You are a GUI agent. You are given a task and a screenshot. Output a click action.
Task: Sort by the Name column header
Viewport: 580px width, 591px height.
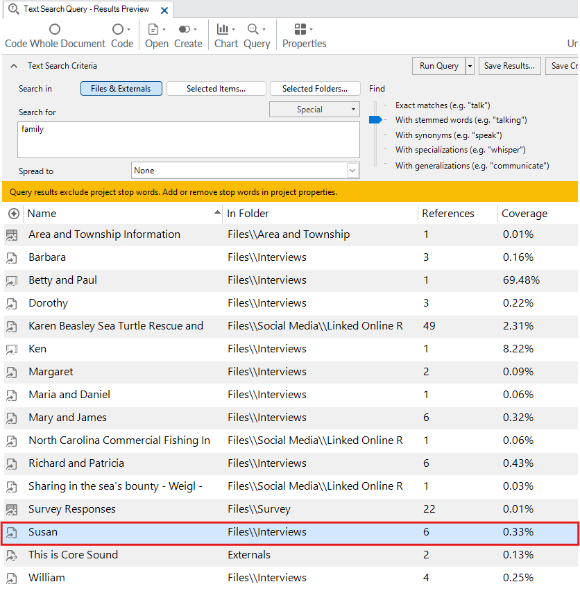pos(123,214)
